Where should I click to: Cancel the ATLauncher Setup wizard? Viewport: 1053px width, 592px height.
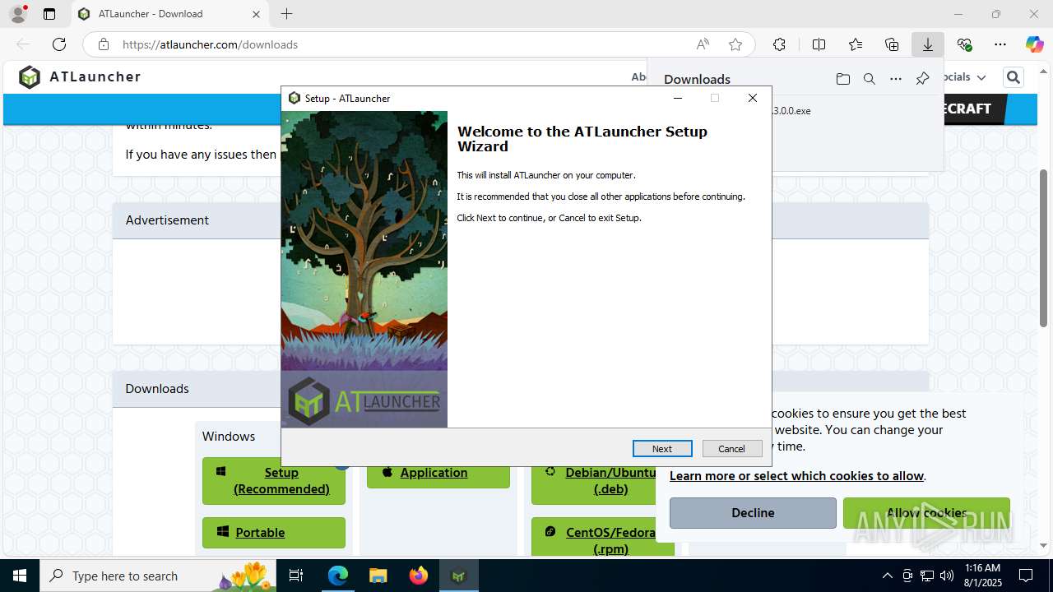click(731, 448)
